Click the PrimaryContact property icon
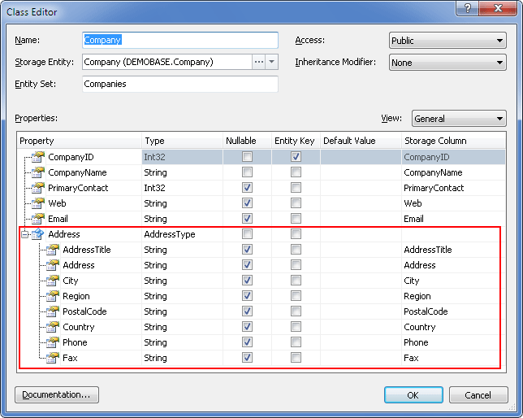The width and height of the screenshot is (523, 418). pos(38,187)
